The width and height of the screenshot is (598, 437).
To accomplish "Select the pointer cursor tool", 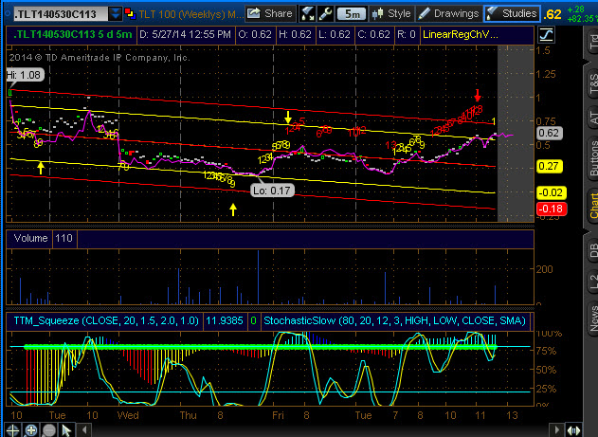I will tap(68, 429).
